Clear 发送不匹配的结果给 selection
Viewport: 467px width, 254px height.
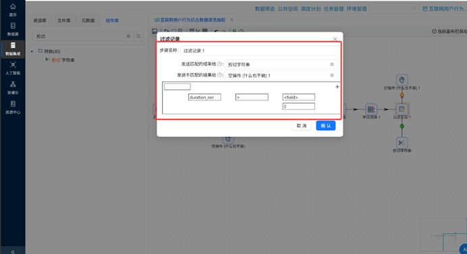(332, 75)
